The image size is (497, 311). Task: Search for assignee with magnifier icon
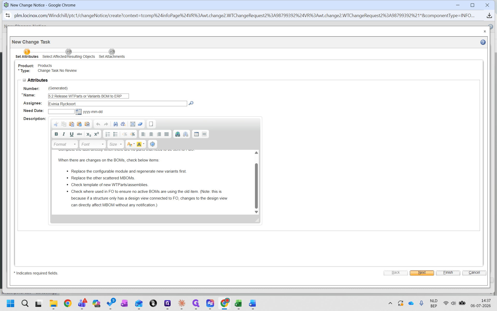[x=191, y=103]
